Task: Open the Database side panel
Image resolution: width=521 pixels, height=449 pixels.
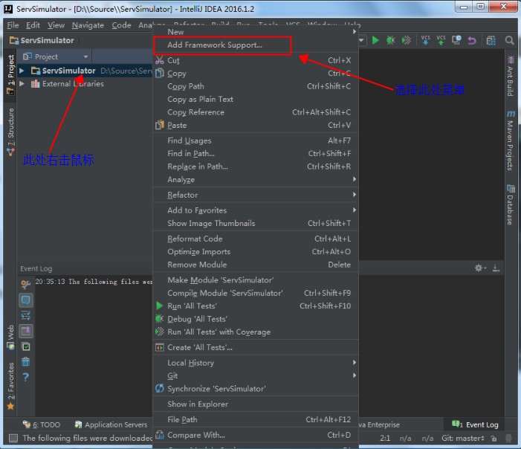Action: [511, 204]
